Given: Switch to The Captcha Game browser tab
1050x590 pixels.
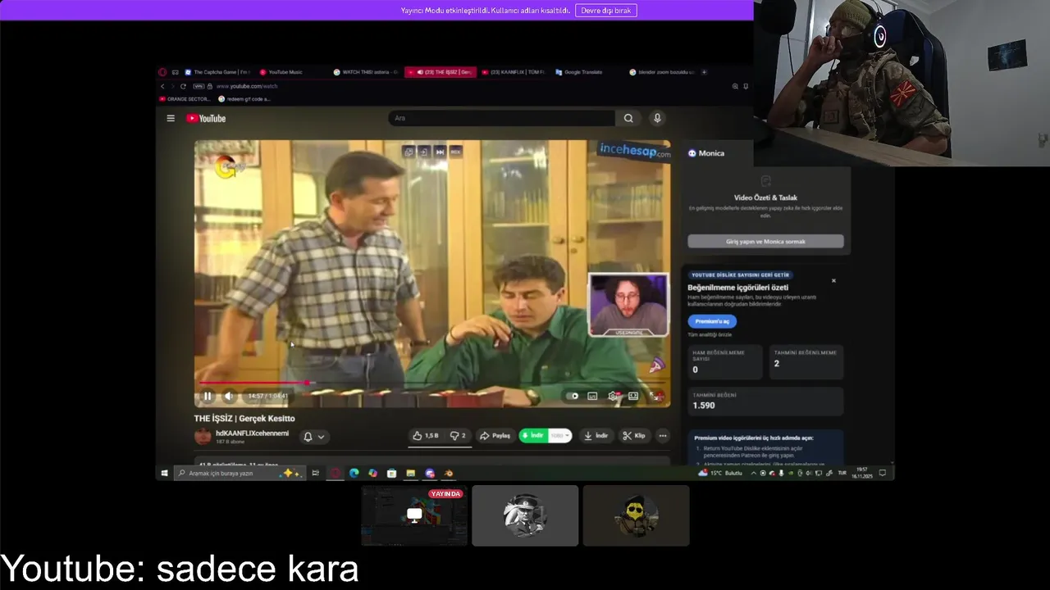Looking at the screenshot, I should coord(217,72).
